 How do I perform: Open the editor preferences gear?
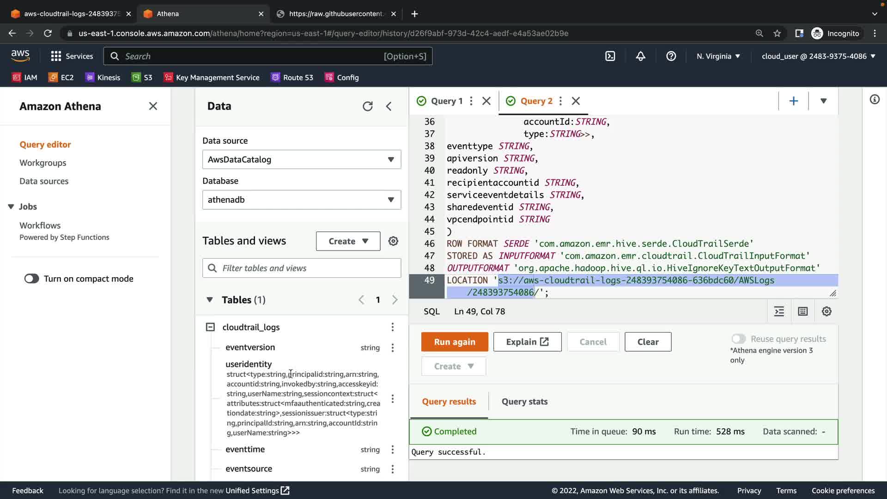point(826,311)
